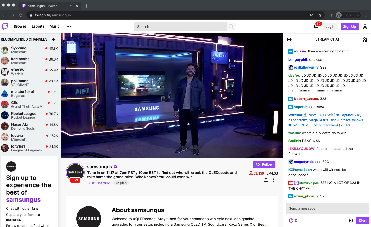Viewport: 371px width, 227px height.
Task: Open loltyler1 League of Legends channel
Action: (30, 148)
